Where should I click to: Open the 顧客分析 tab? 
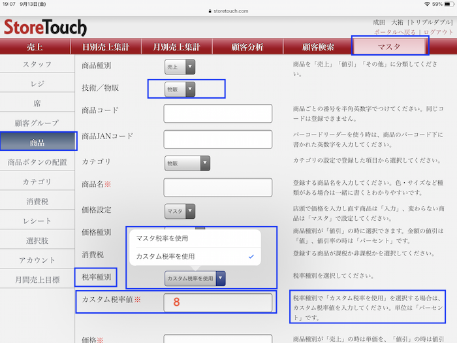(247, 46)
